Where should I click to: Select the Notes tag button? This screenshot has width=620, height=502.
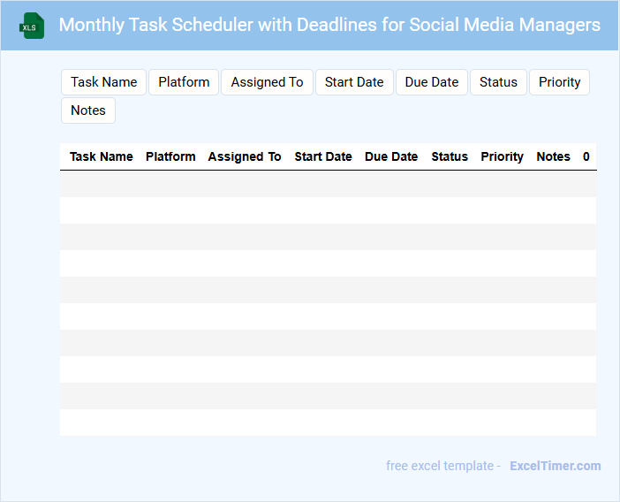pos(88,110)
